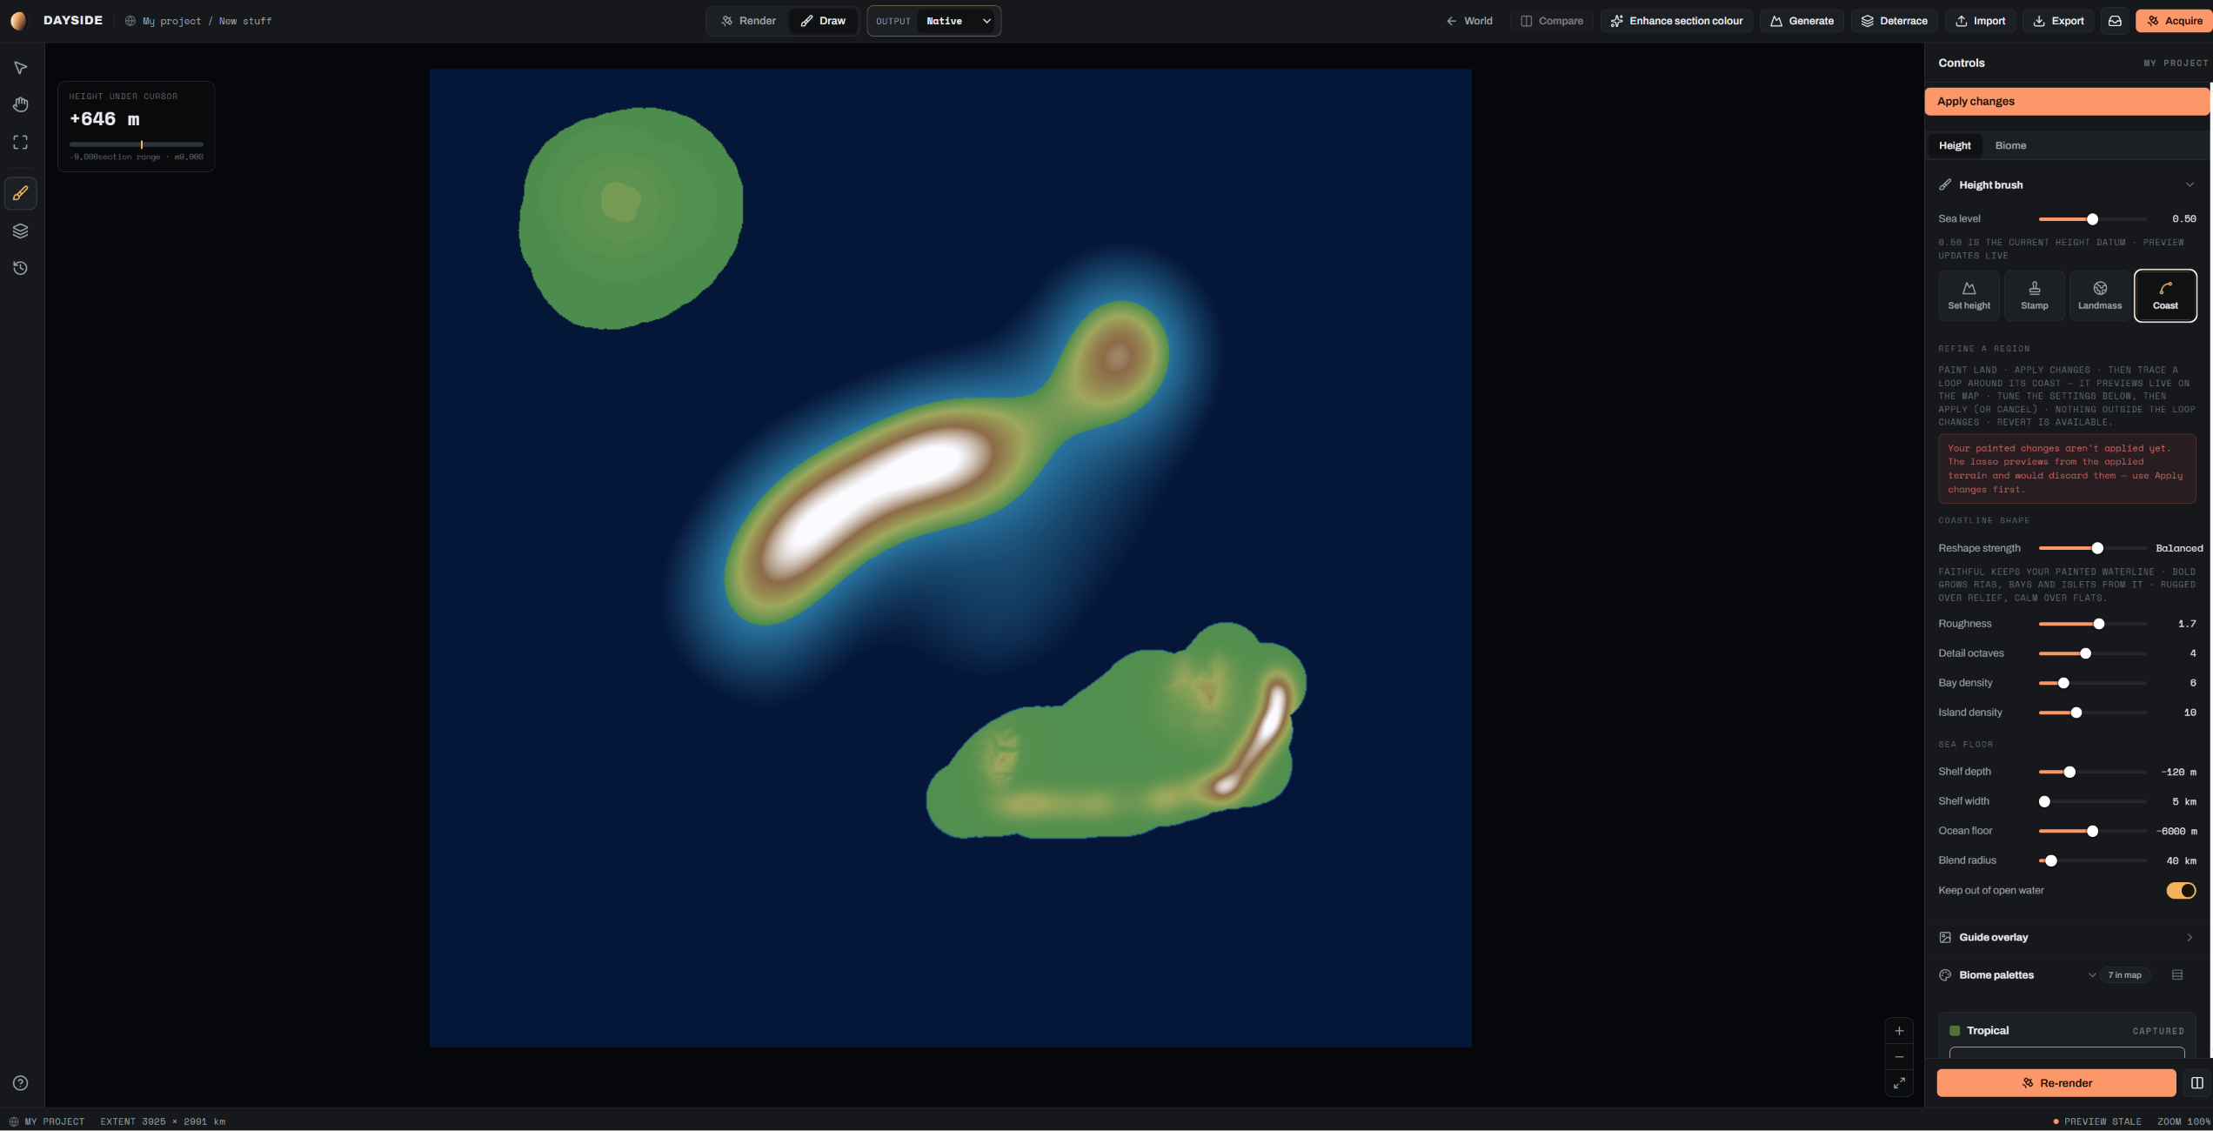Click the Export button
2213x1131 pixels.
2058,21
